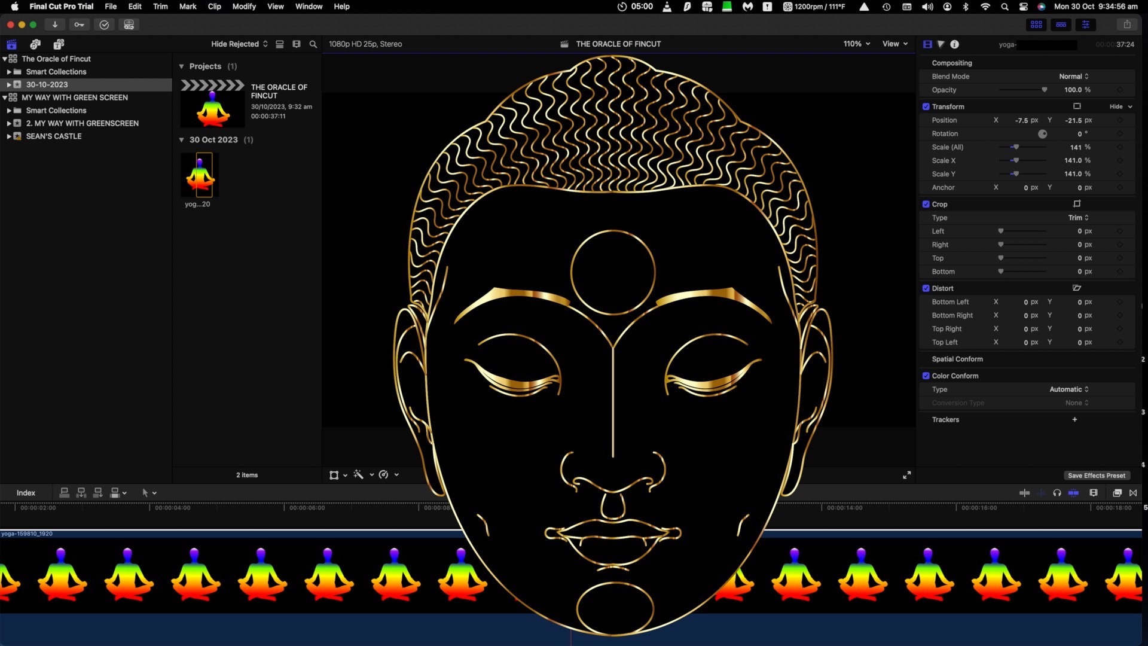Open the Clip menu

click(x=214, y=7)
